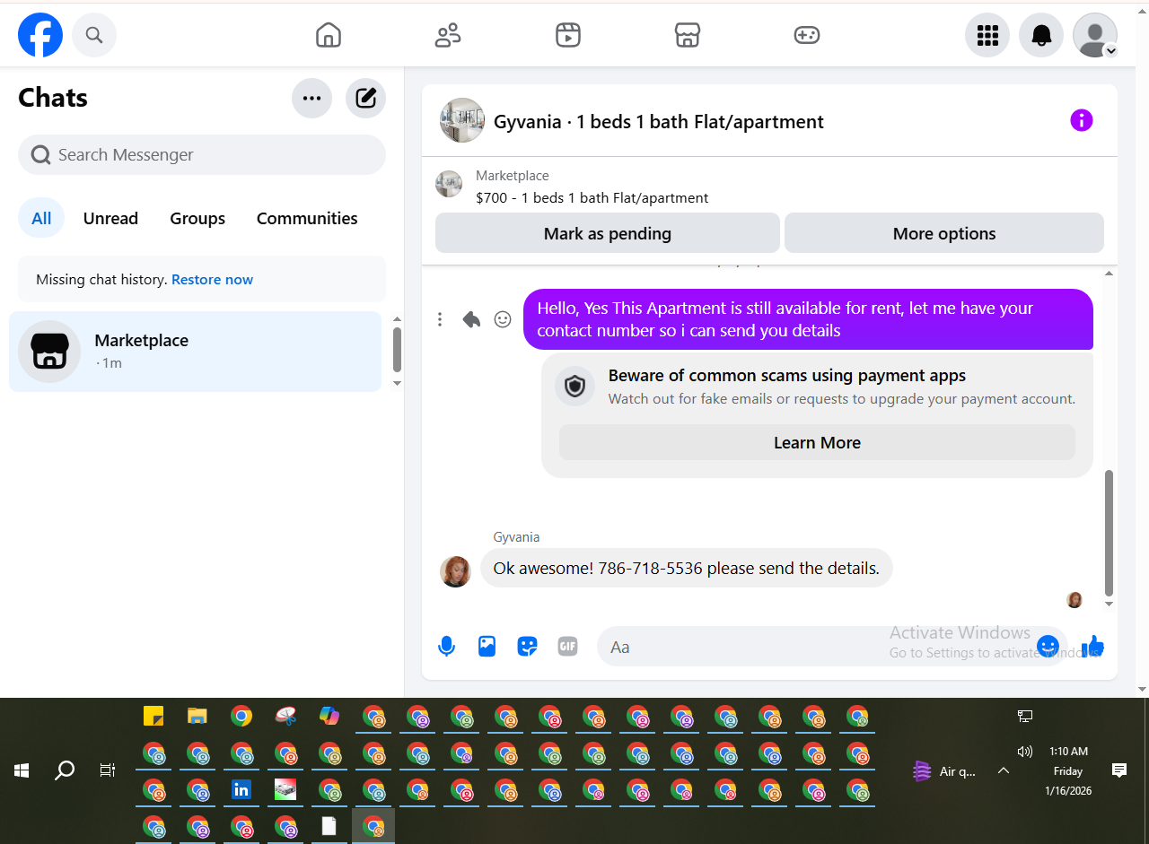The width and height of the screenshot is (1149, 844).
Task: Open the Windows notification center icon
Action: [1119, 770]
